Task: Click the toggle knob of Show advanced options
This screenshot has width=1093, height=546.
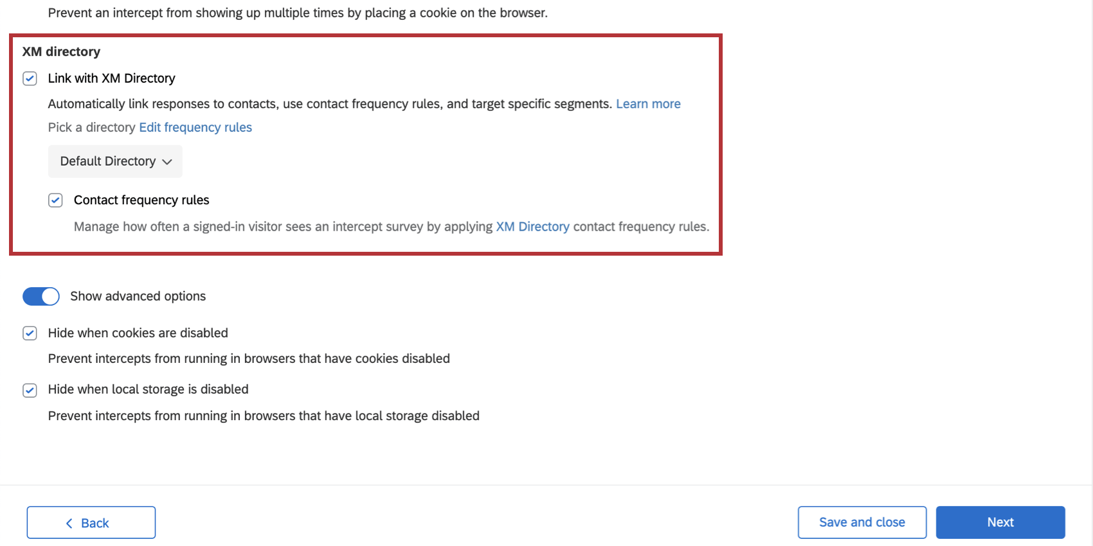Action: 50,296
